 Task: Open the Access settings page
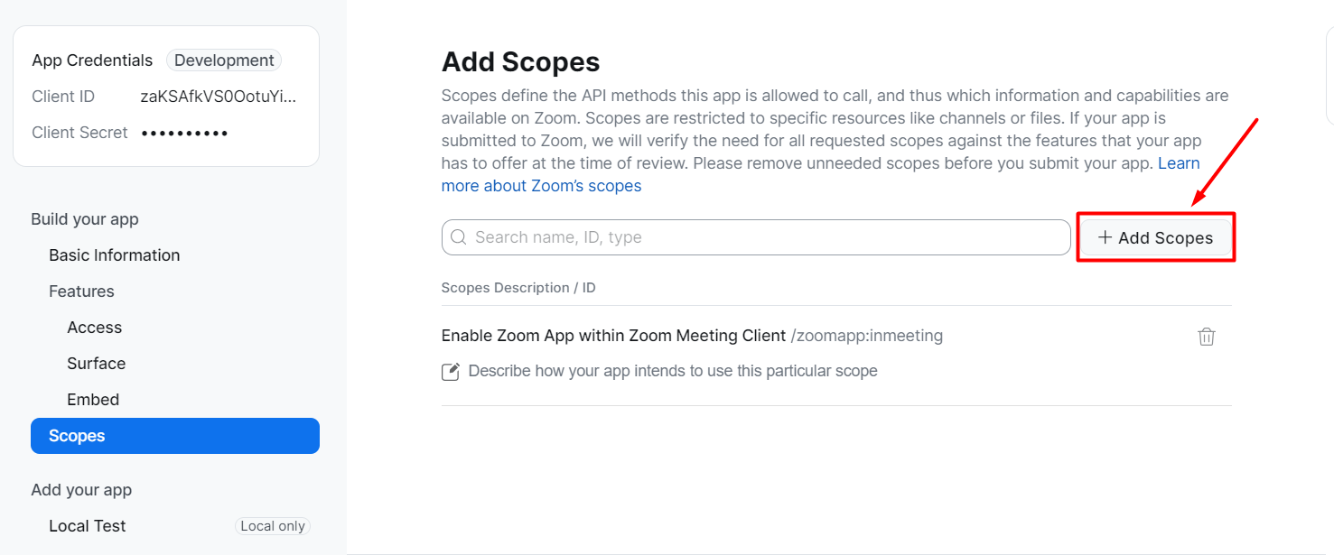coord(94,327)
